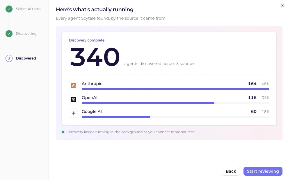
Task: Go to the Discovering step
Action: point(26,34)
